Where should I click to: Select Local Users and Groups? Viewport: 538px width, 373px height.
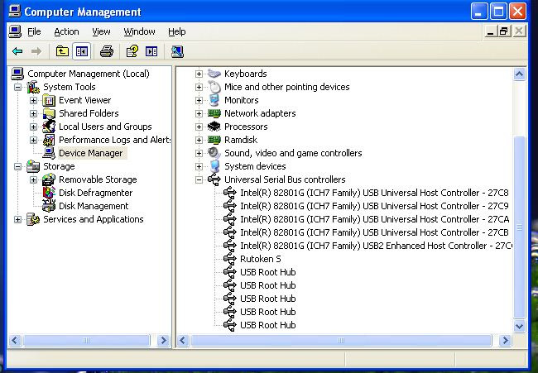[x=104, y=127]
